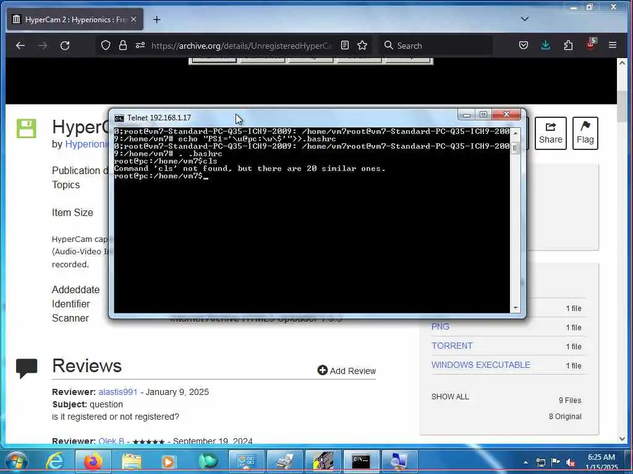Viewport: 633px width, 474px height.
Task: Click the Telnet scrollbar thumb
Action: (515, 148)
